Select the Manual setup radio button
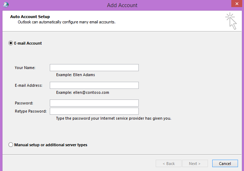The height and width of the screenshot is (171, 244). point(11,145)
